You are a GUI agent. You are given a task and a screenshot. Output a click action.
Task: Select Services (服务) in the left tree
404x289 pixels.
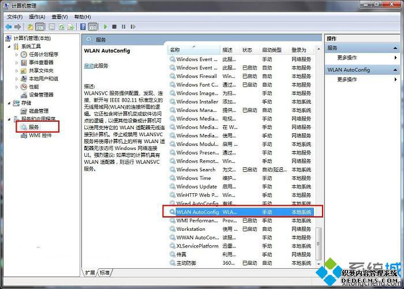click(33, 127)
